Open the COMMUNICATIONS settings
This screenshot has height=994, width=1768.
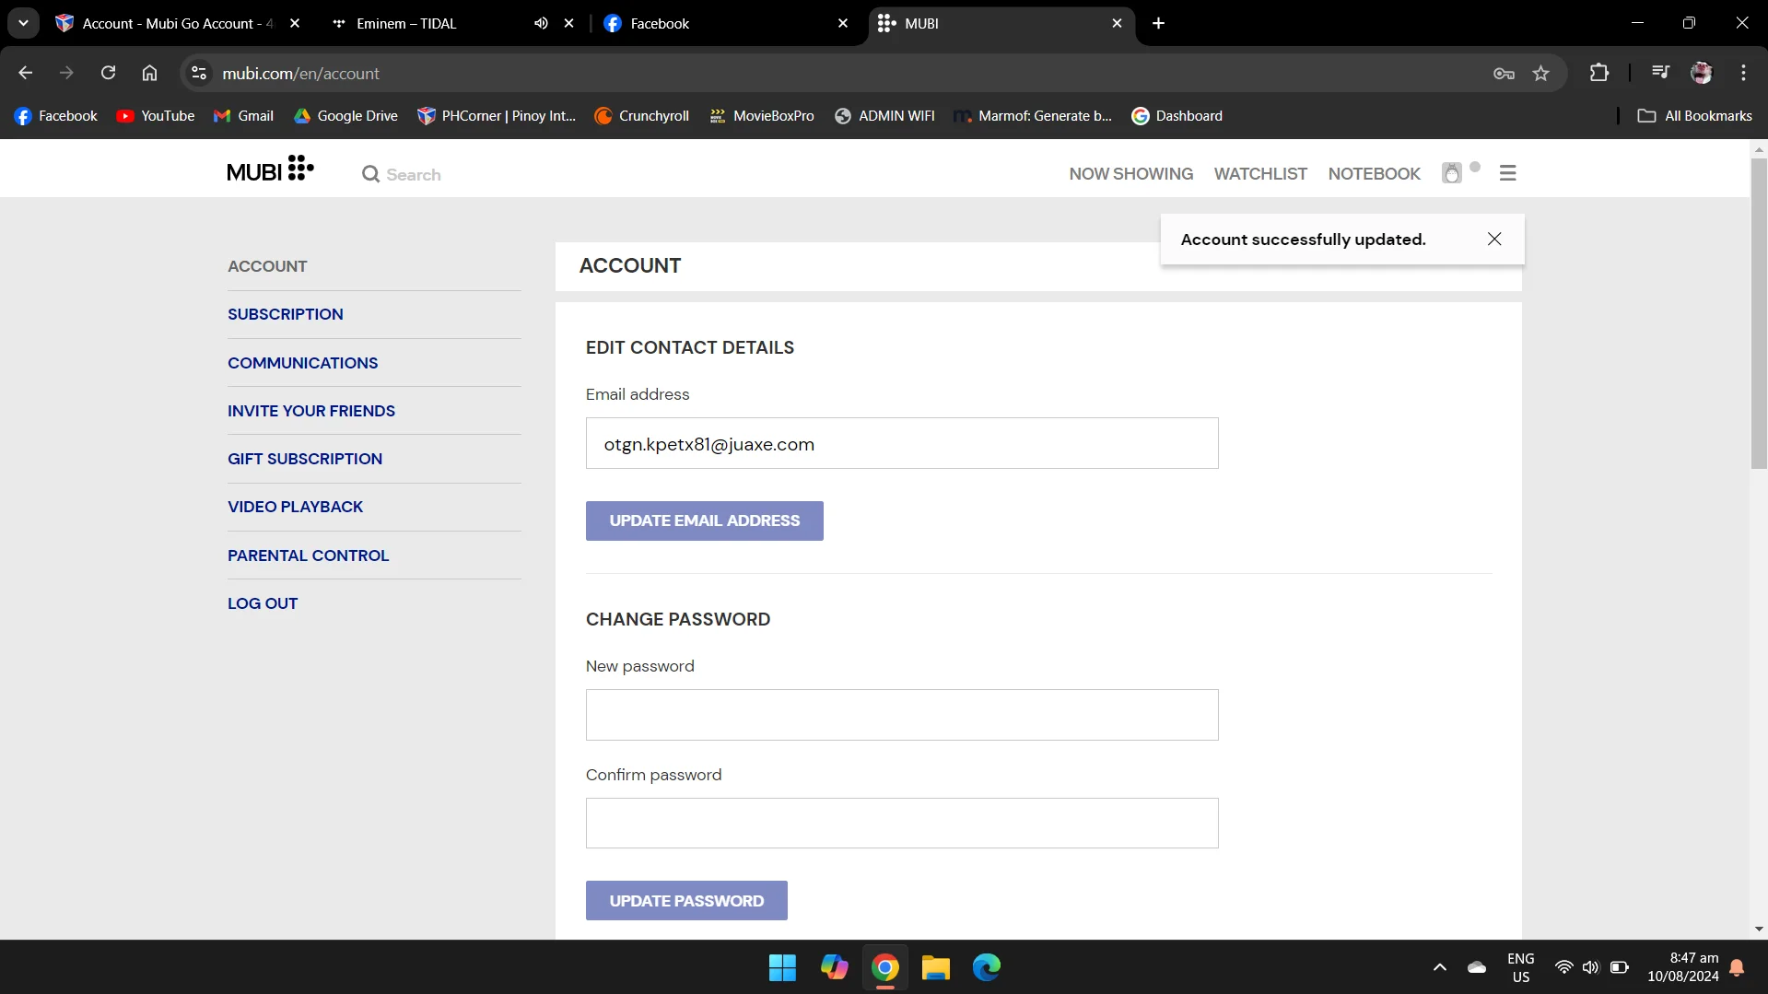coord(303,363)
